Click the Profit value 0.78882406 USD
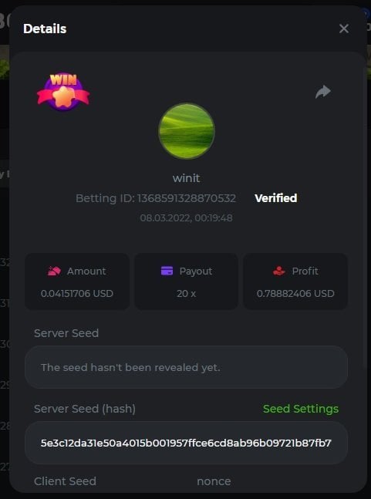Screen dimensions: 371x499 (295, 293)
